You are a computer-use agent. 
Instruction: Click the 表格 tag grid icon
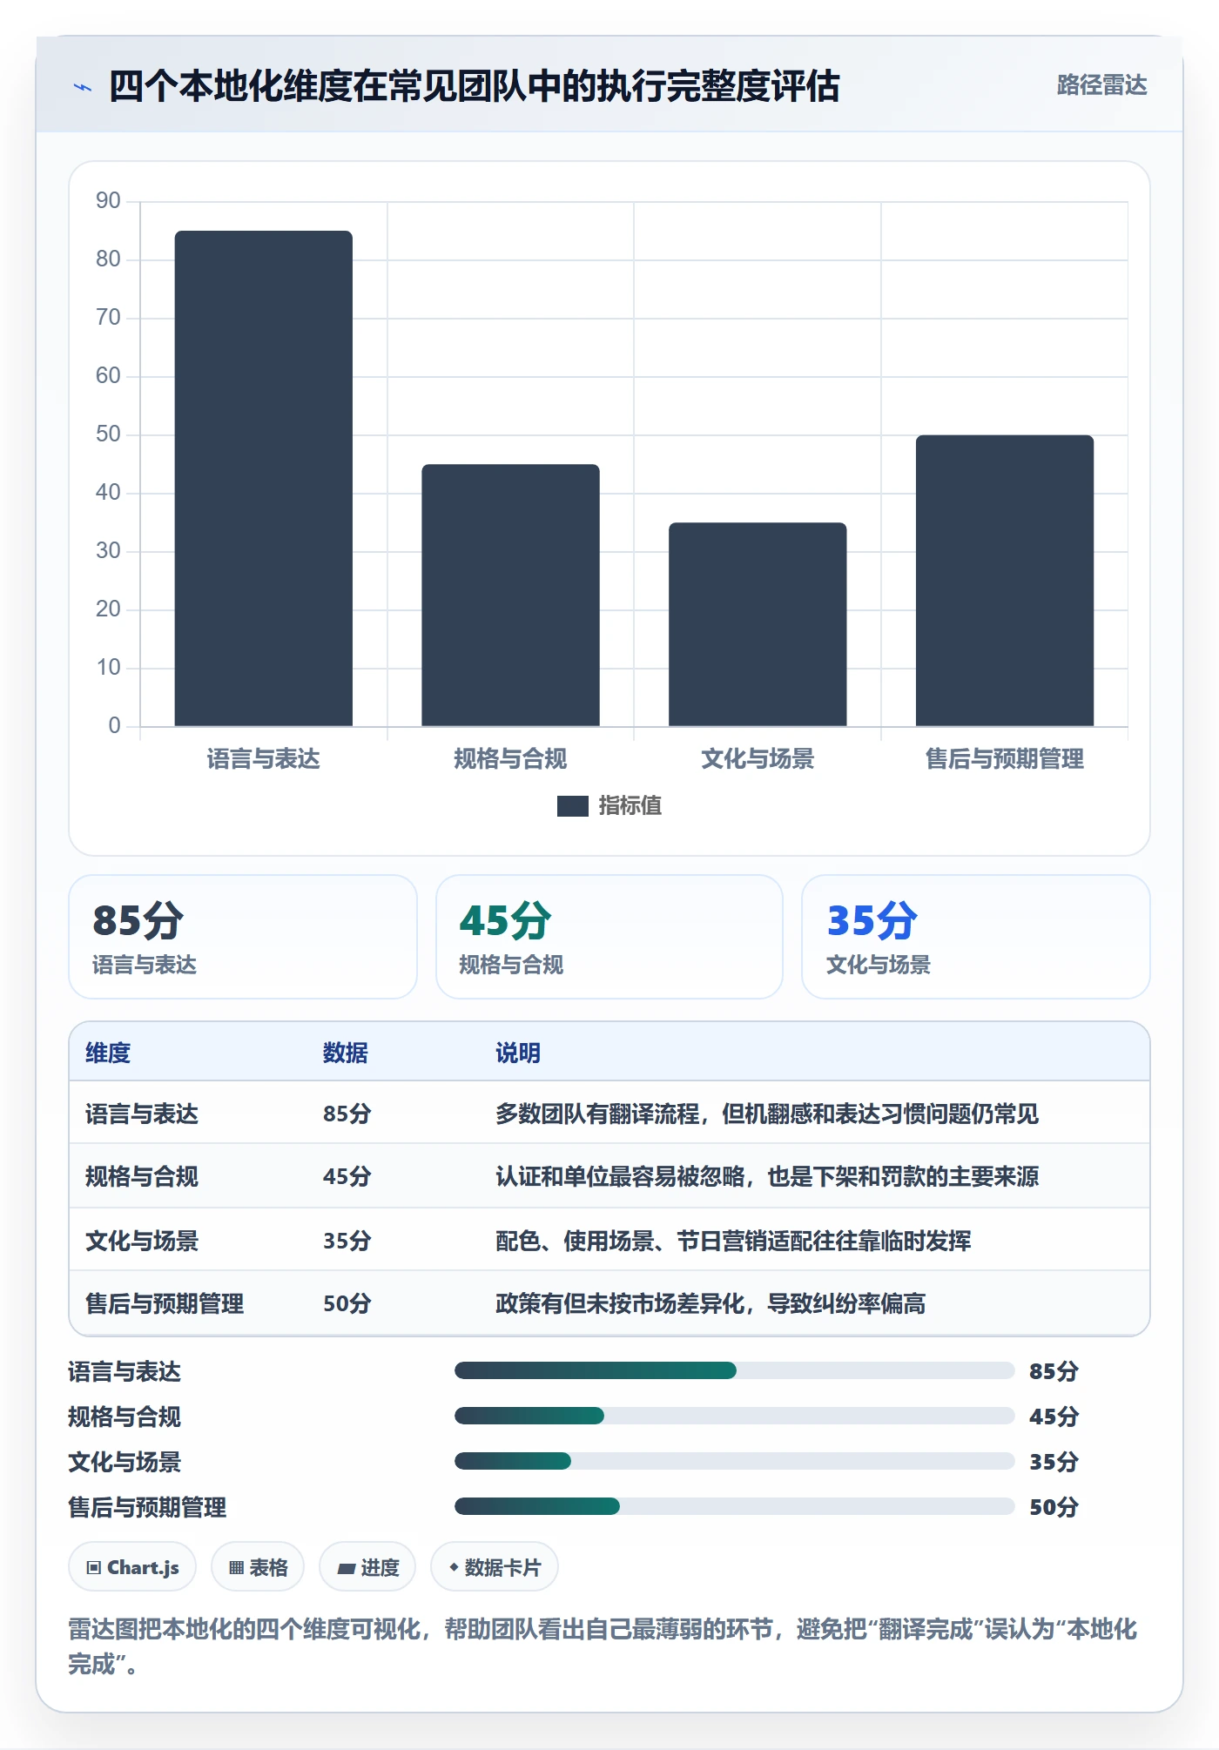point(236,1568)
